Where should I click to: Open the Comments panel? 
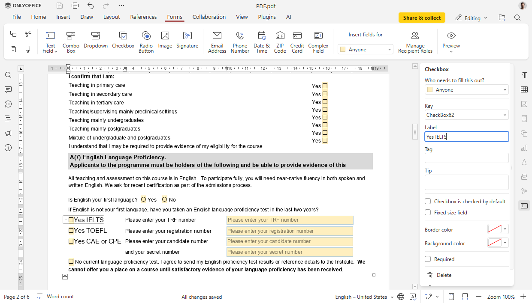tap(8, 89)
